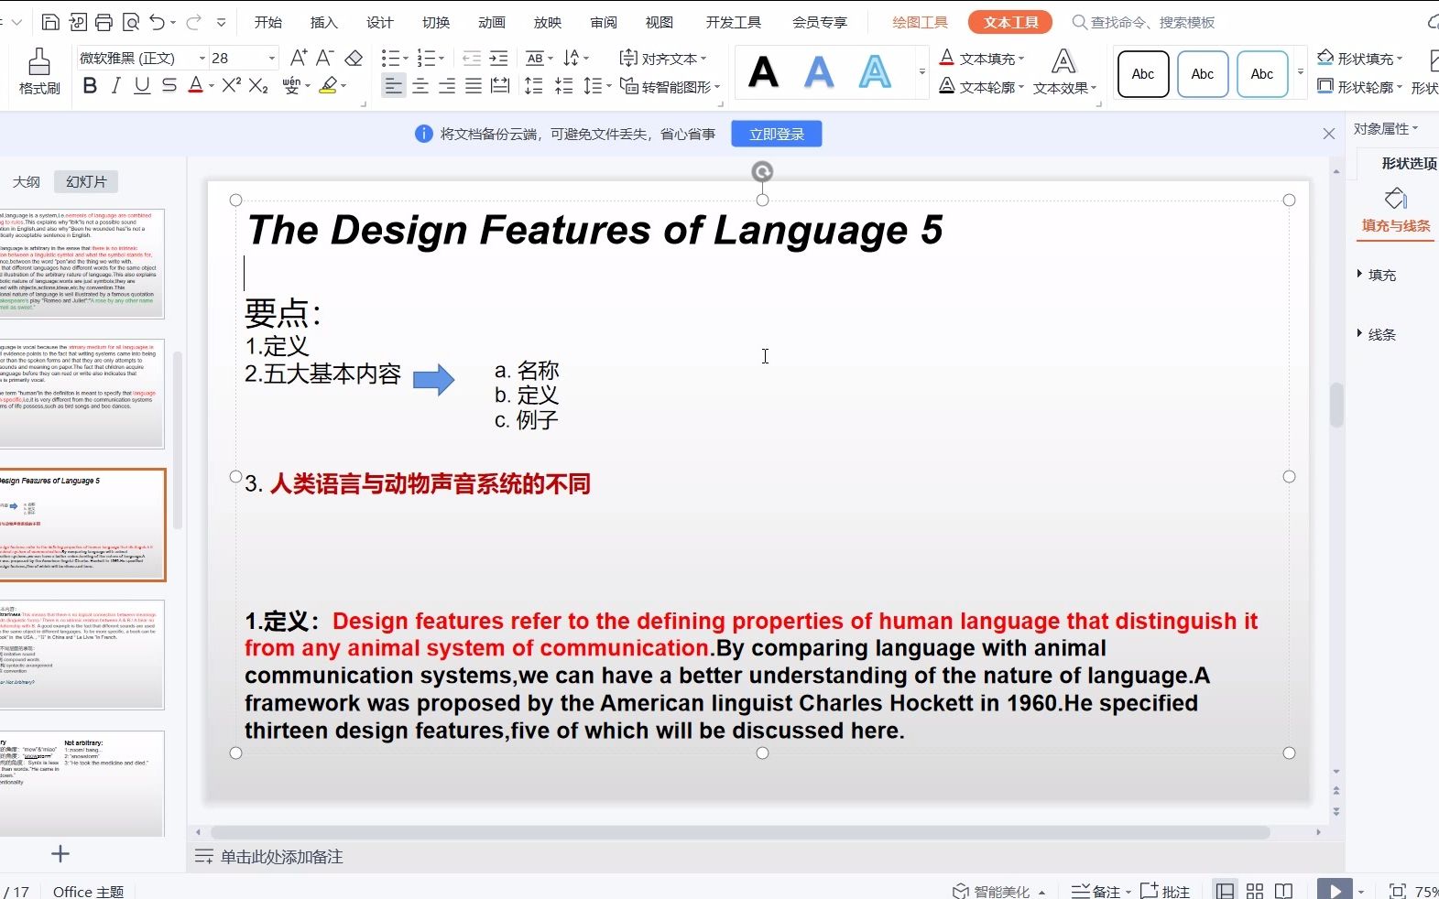Open Text Outline (文本轮廓) dropdown

(982, 86)
